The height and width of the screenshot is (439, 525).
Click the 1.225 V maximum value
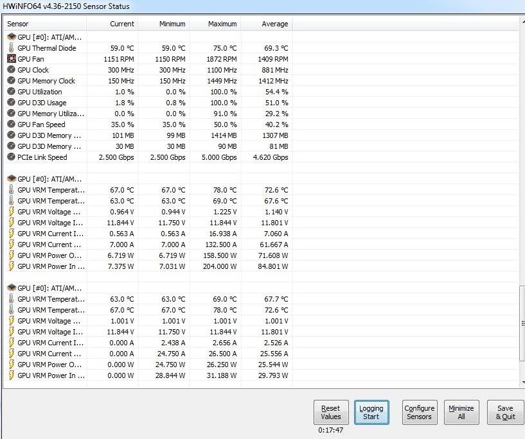click(225, 212)
